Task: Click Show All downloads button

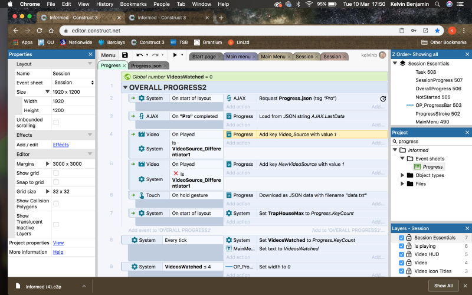Action: click(443, 286)
